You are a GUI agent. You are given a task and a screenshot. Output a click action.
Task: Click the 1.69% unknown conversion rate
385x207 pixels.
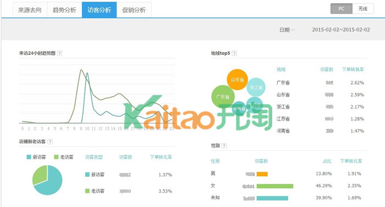pyautogui.click(x=354, y=198)
